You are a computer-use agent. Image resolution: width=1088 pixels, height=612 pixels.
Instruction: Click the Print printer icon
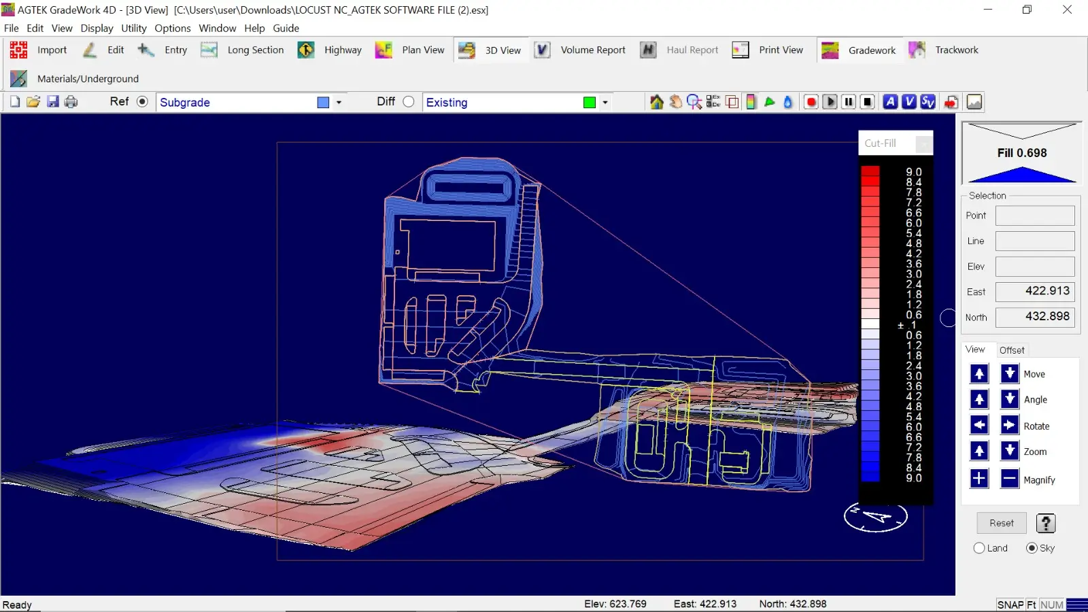pyautogui.click(x=71, y=102)
